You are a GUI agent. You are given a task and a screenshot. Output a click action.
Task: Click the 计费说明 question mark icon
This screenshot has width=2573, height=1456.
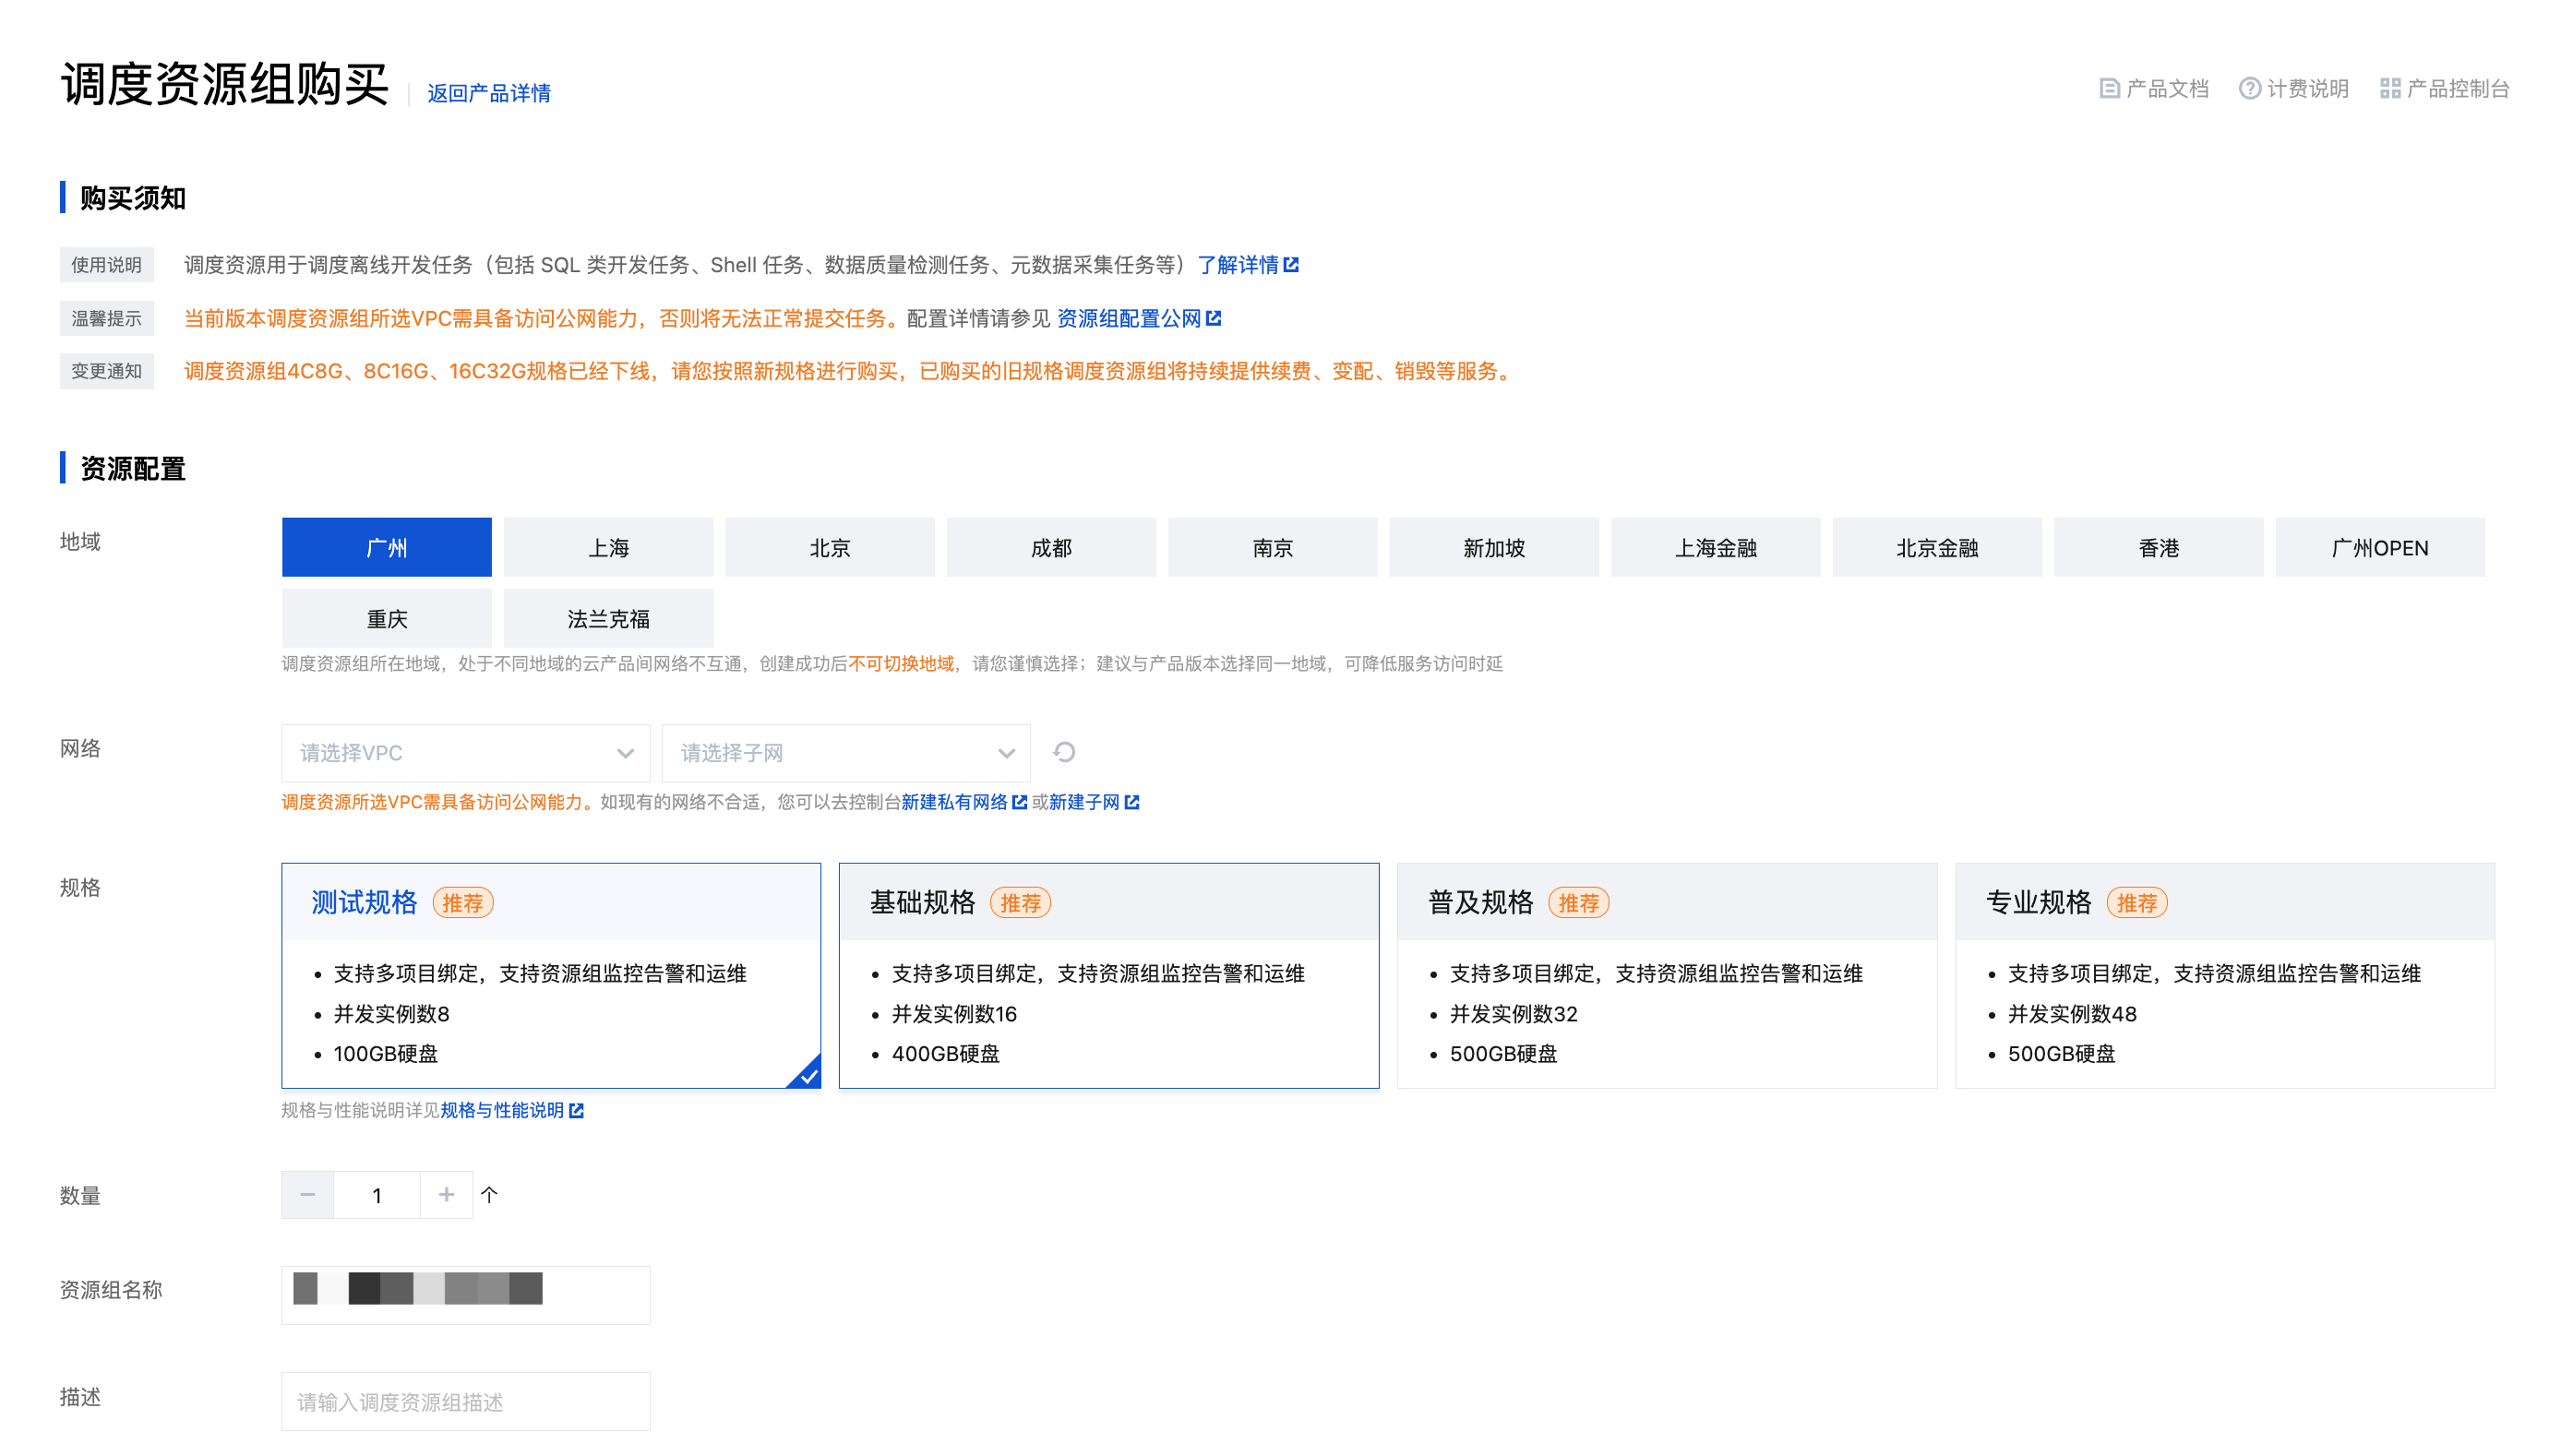point(2249,89)
